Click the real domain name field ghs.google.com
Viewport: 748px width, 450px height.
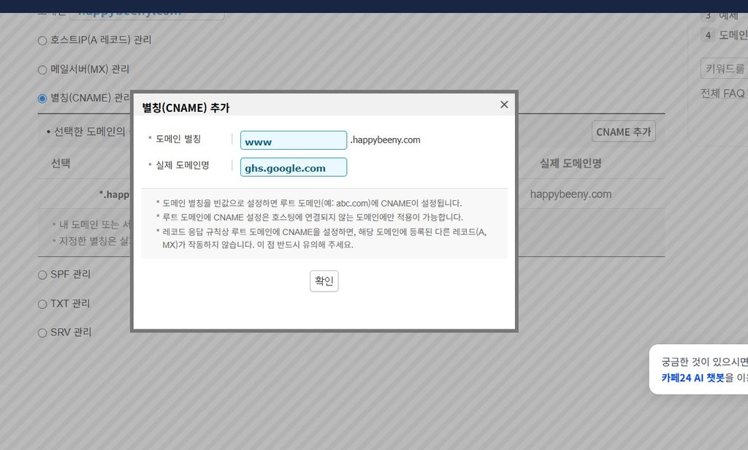[294, 167]
